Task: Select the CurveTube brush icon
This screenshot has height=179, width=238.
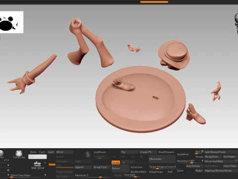Action: [x=19, y=154]
